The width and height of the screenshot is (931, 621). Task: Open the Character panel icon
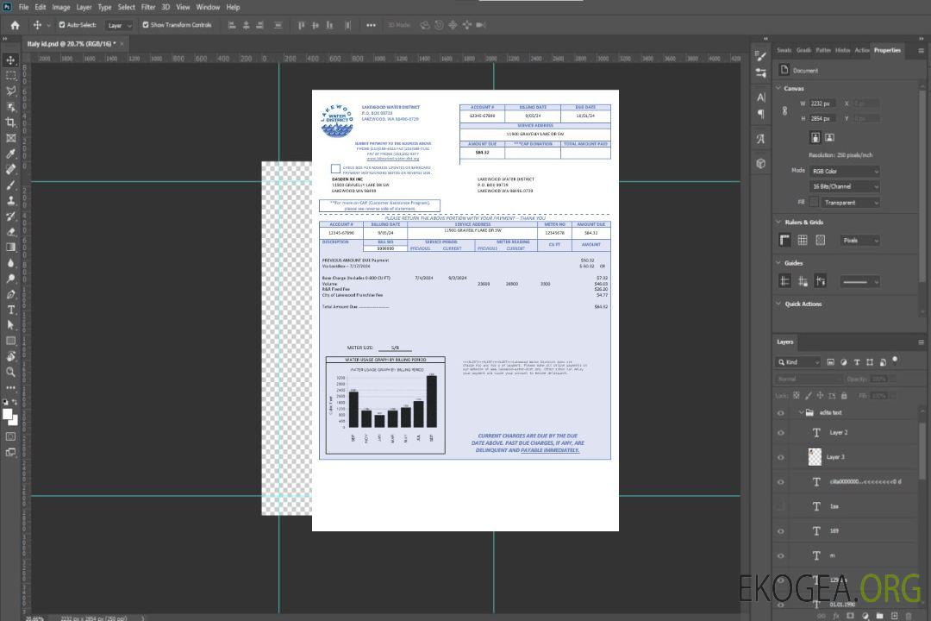[761, 97]
